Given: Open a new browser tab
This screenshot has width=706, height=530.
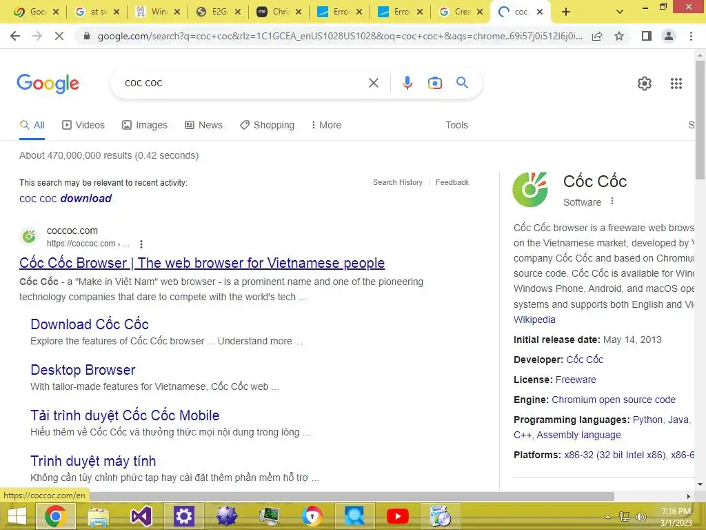Looking at the screenshot, I should 566,12.
